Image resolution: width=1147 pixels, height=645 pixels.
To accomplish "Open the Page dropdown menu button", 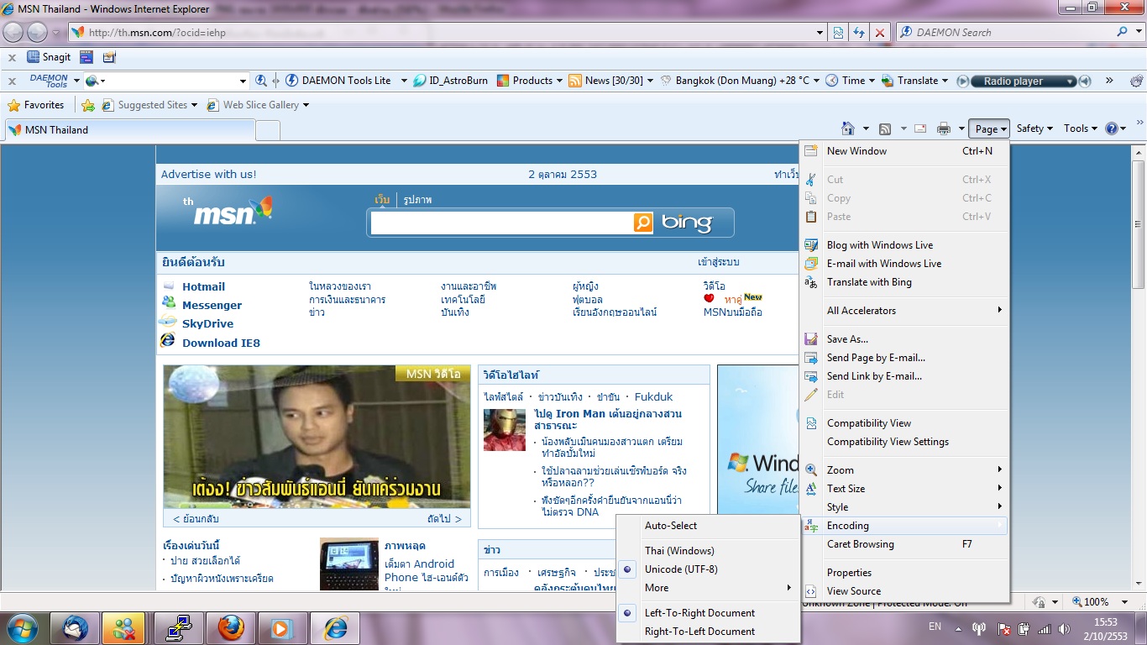I will click(989, 128).
